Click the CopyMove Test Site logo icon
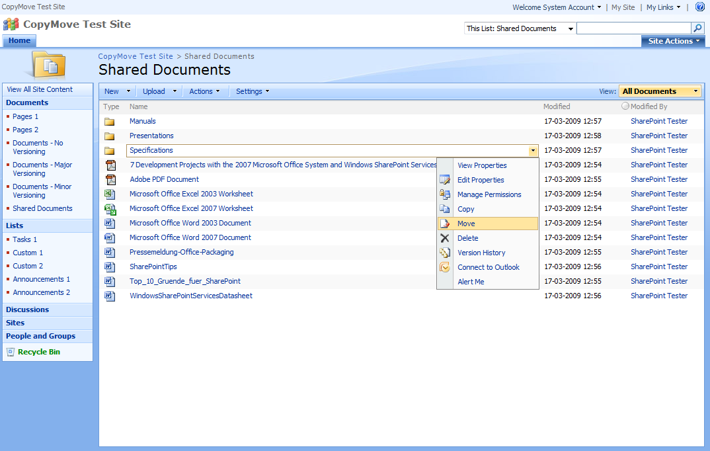 11,24
